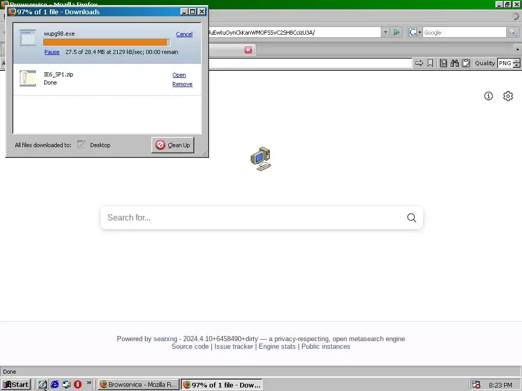Click the Downloads window resize grip

204,153
